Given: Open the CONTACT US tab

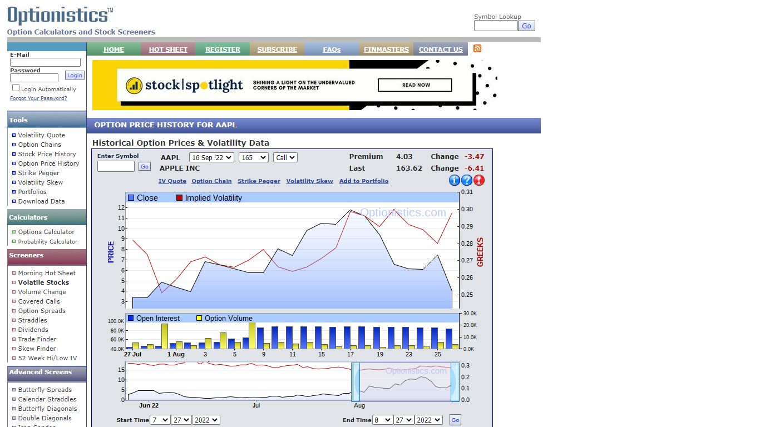Looking at the screenshot, I should (441, 49).
